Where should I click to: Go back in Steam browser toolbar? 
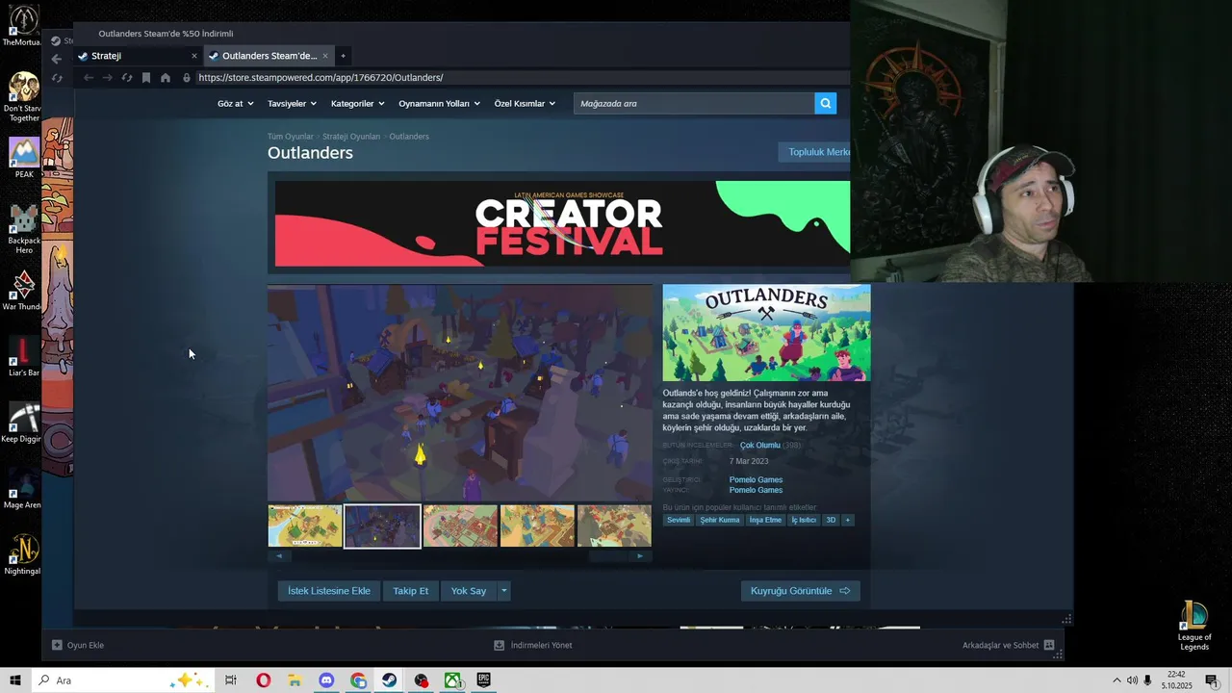(x=89, y=77)
